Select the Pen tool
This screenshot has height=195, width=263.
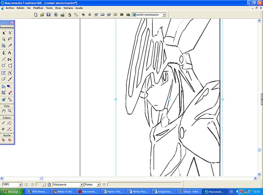(4, 53)
